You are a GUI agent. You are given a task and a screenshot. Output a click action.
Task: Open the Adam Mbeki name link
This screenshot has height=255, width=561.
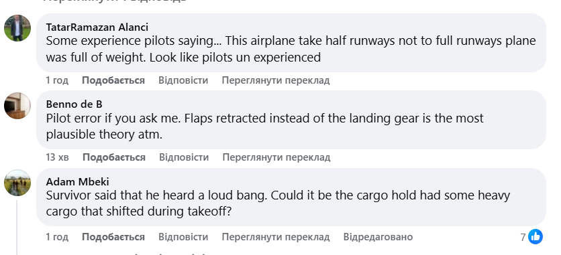coord(78,181)
